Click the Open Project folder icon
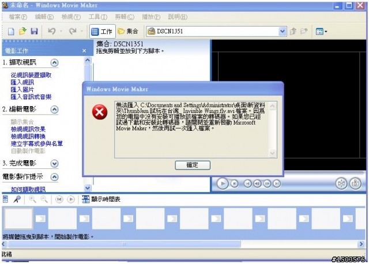369x264 pixels. point(22,31)
